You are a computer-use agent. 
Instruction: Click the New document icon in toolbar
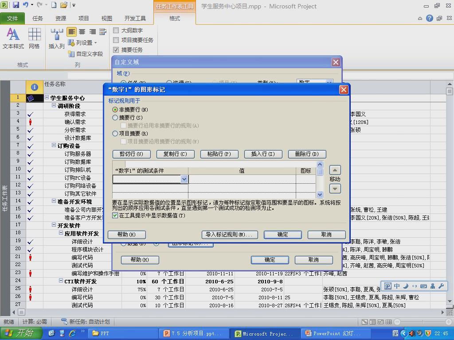click(x=54, y=5)
